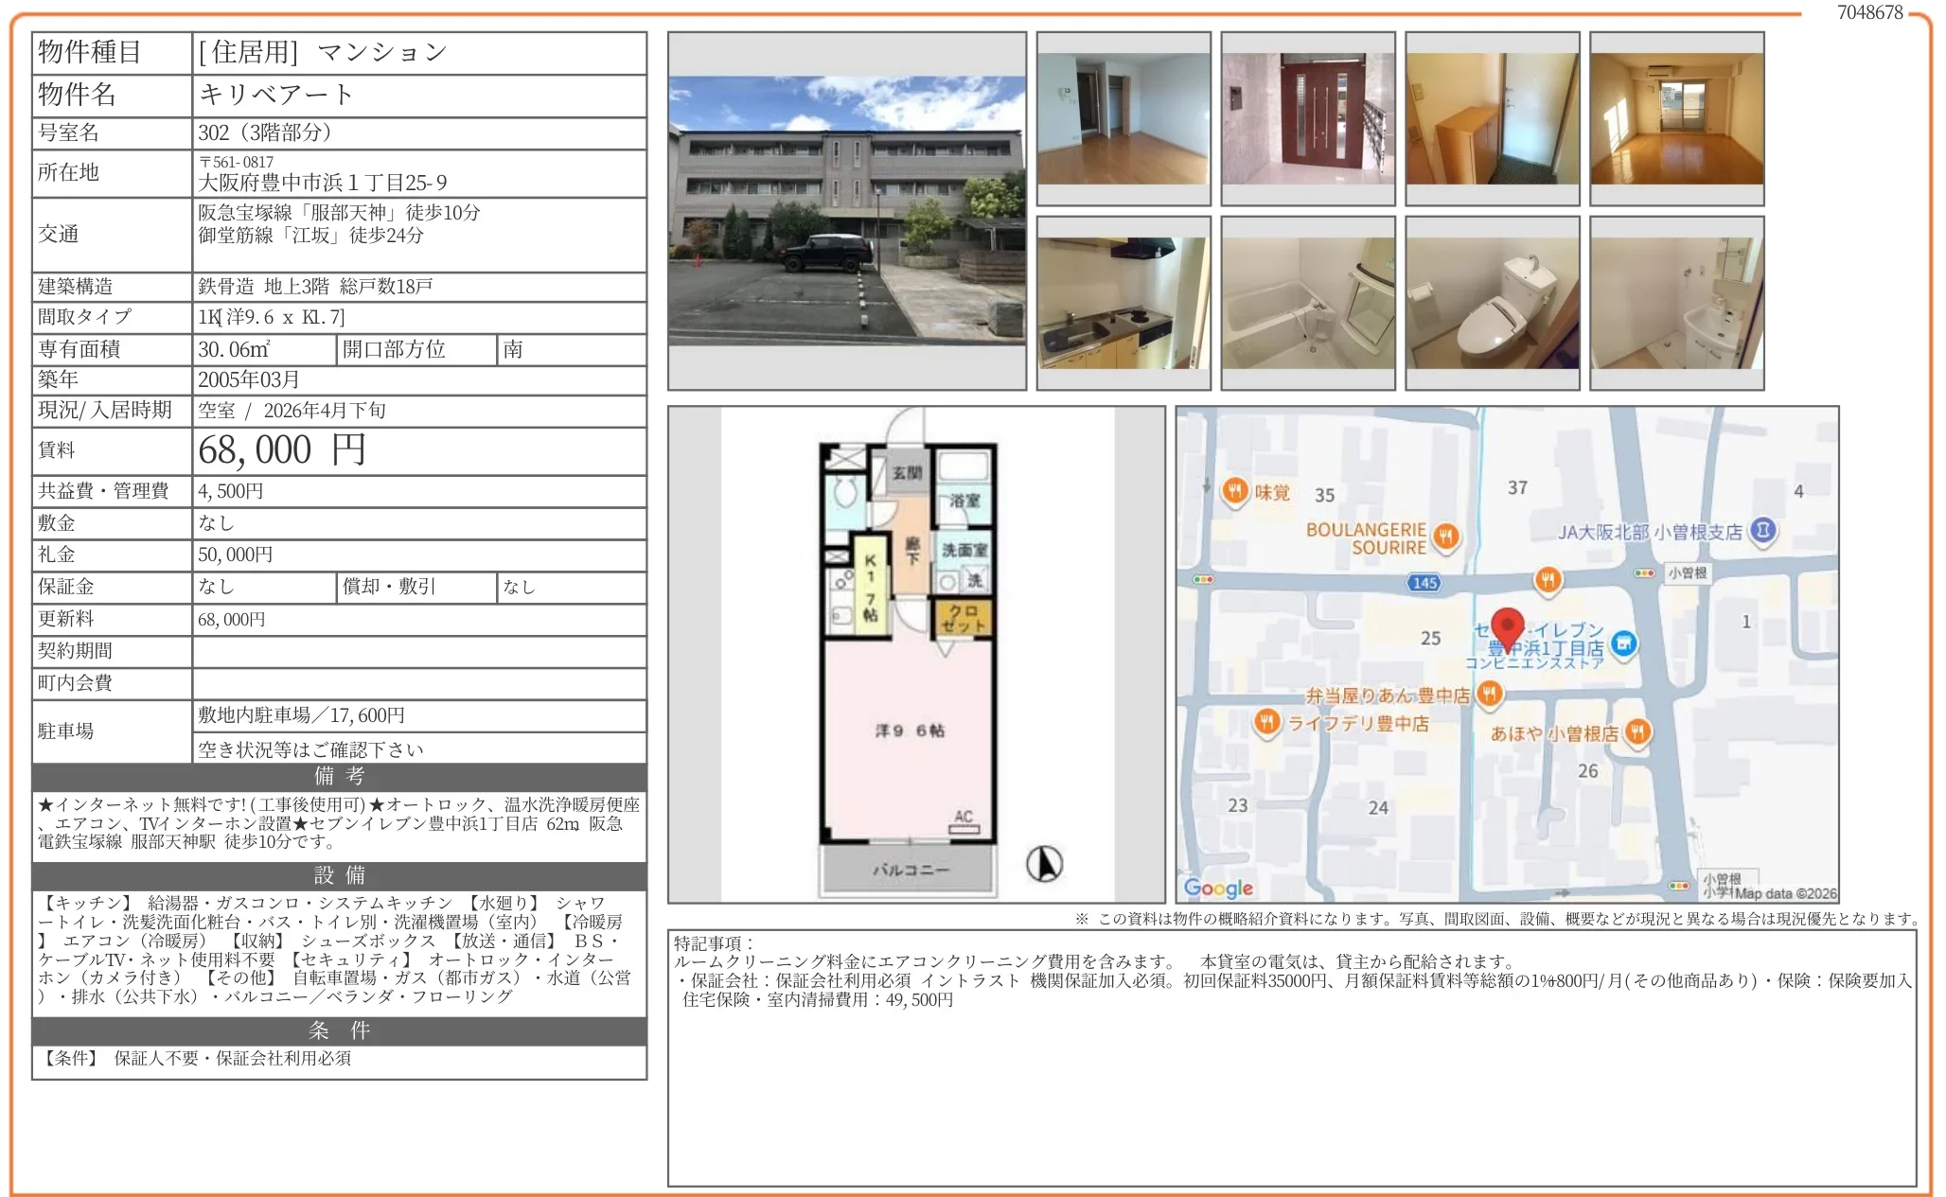Open the toilet room photo
1946x1197 pixels.
[1492, 303]
